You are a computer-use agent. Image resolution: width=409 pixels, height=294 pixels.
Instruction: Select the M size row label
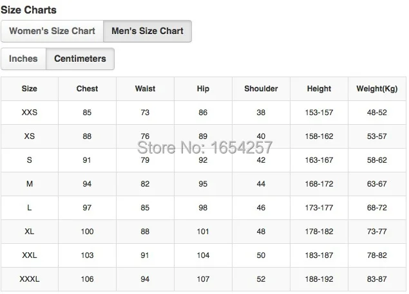pos(30,184)
